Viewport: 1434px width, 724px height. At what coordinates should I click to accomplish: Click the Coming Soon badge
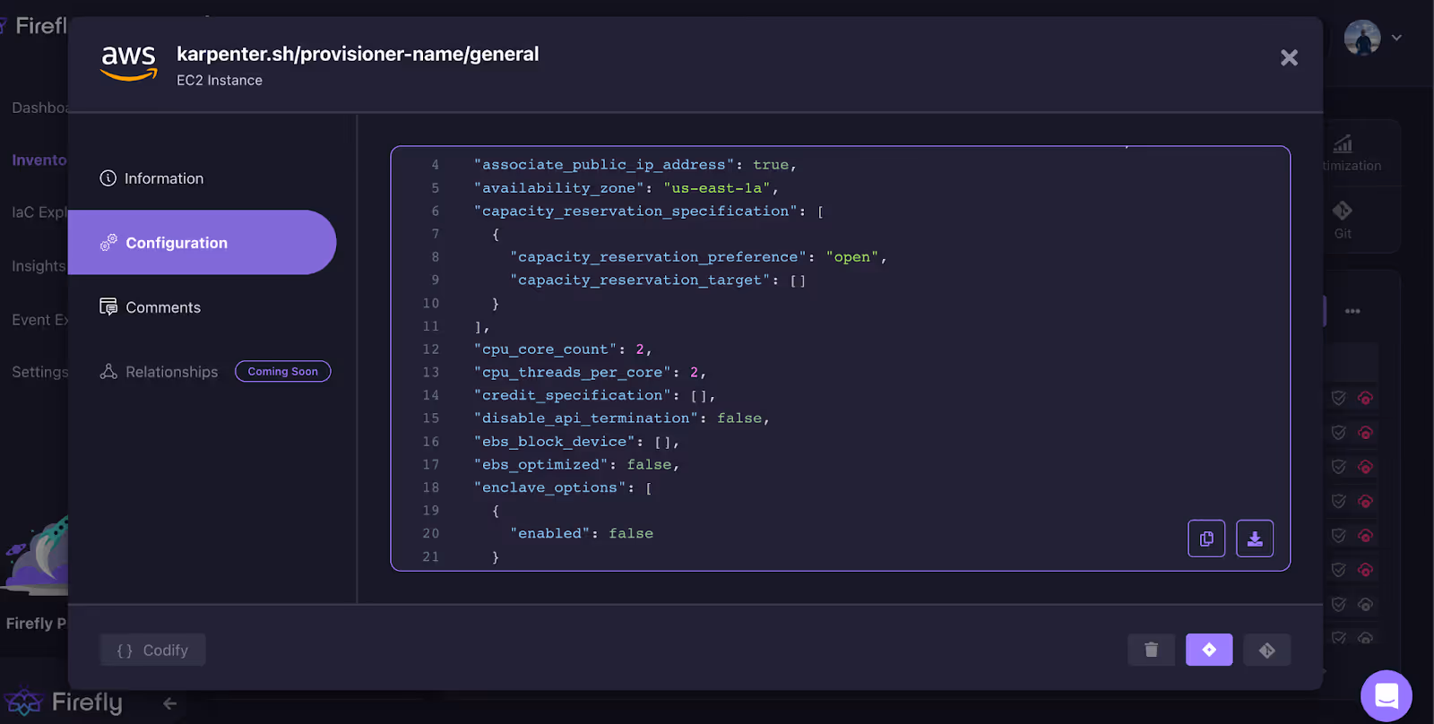point(283,371)
